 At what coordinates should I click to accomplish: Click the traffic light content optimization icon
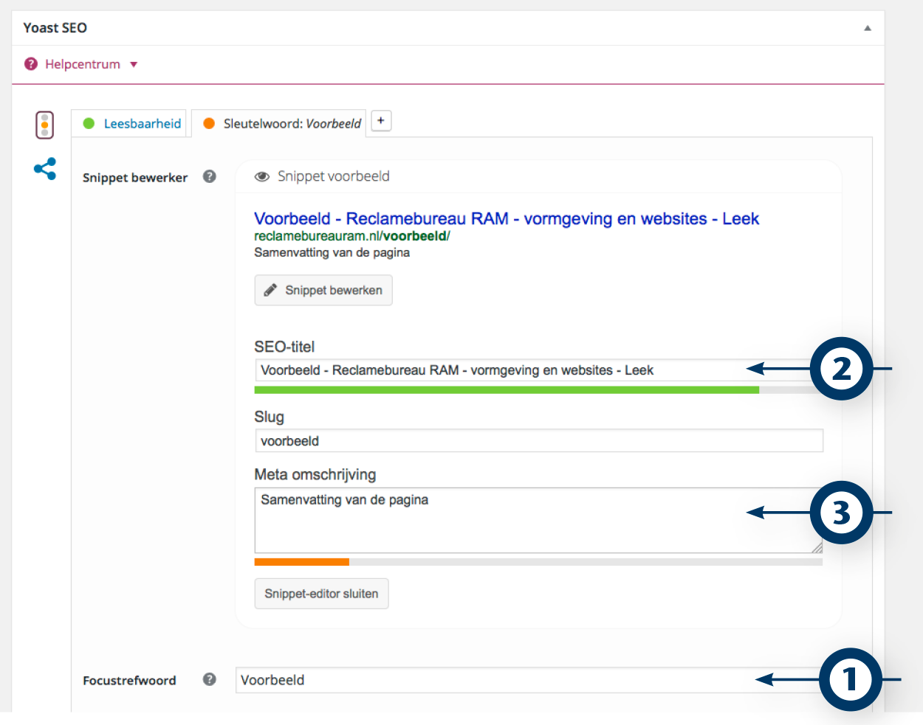pyautogui.click(x=44, y=125)
